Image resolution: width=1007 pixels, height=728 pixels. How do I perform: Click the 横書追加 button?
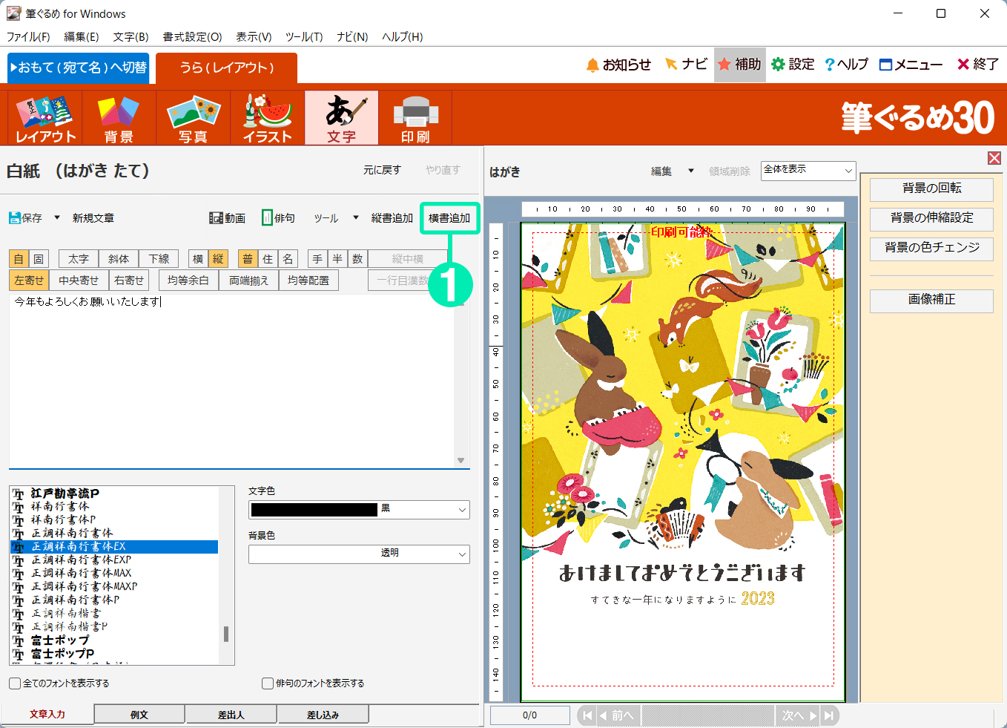coord(449,218)
